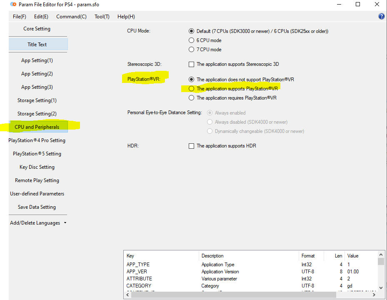Open the Command(C) menu

click(71, 17)
